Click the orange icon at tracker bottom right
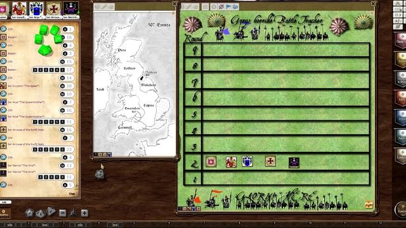 coord(369,205)
